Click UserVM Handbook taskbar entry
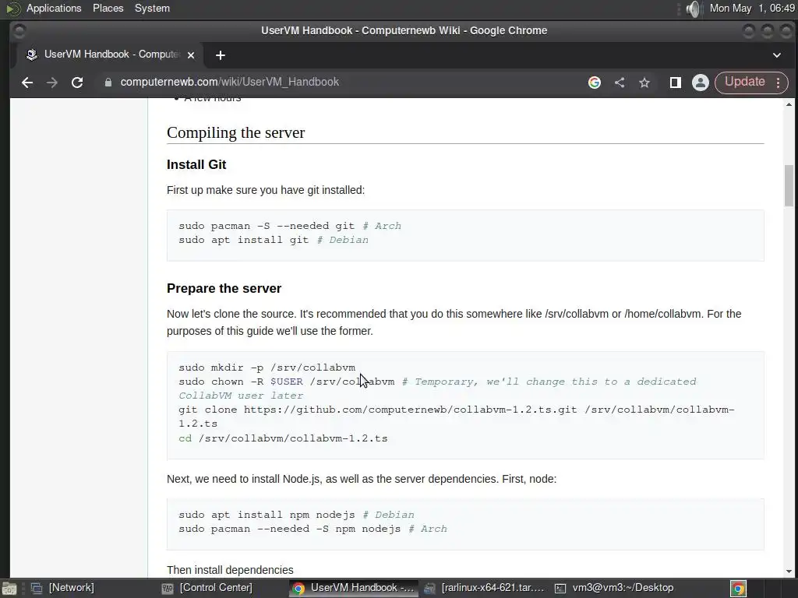Screen dimensions: 798x598 click(x=354, y=588)
